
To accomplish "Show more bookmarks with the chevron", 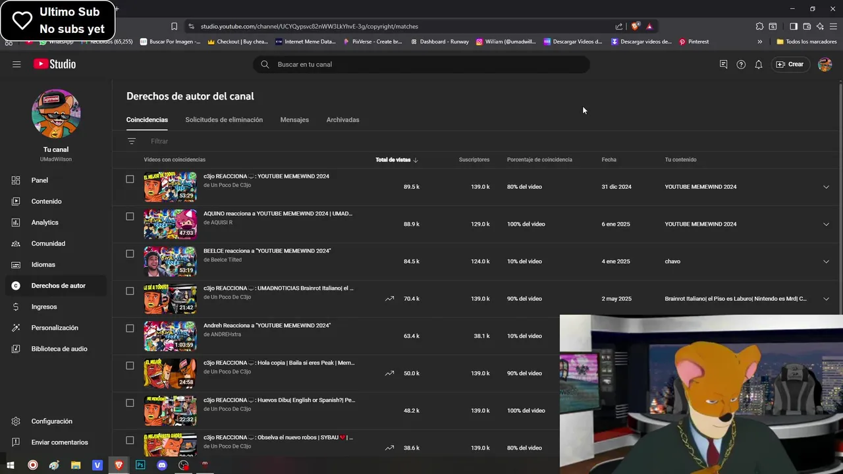I will click(759, 41).
